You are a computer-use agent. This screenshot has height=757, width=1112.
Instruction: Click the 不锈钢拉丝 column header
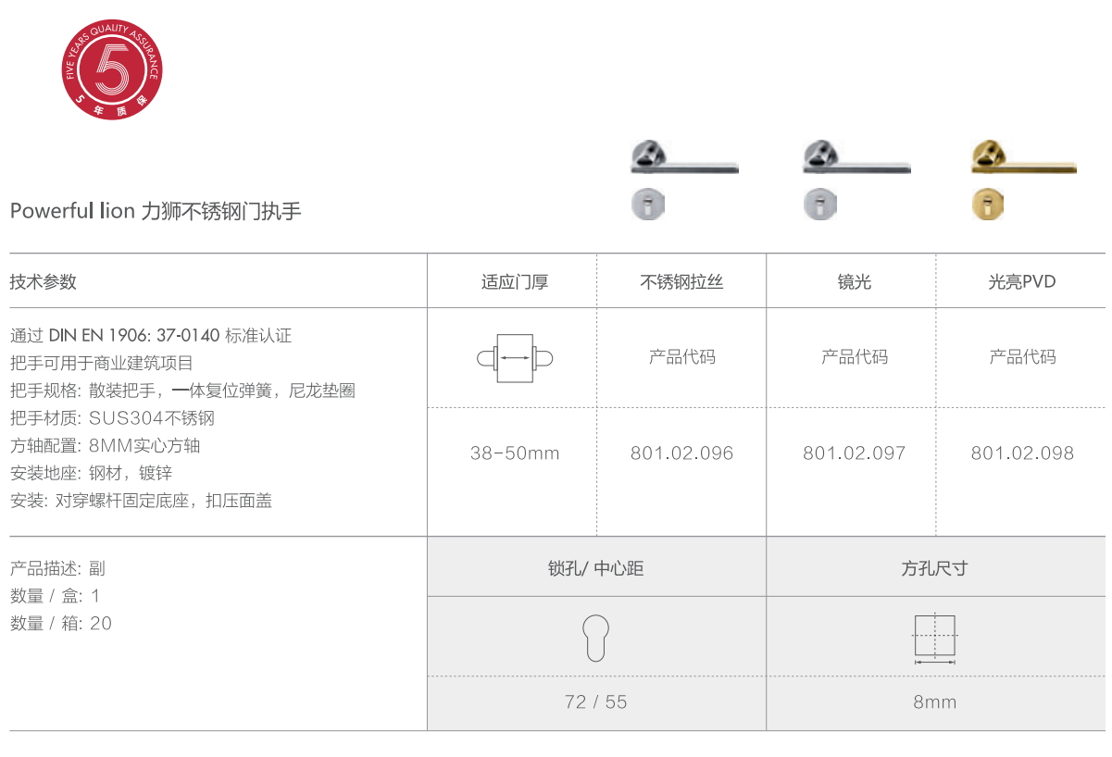click(681, 282)
